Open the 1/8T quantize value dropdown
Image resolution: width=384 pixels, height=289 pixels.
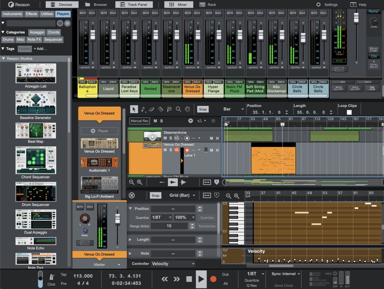click(162, 217)
